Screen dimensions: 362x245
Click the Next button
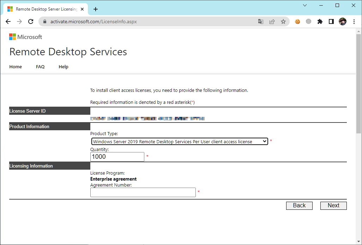click(333, 206)
